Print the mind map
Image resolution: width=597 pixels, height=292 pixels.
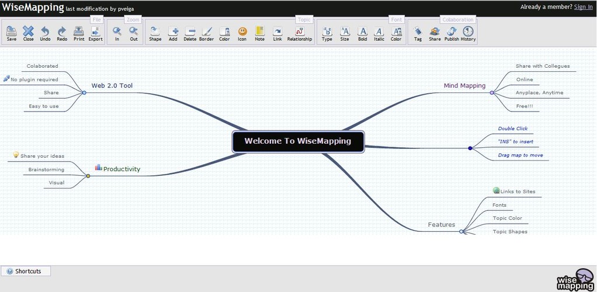tap(79, 33)
